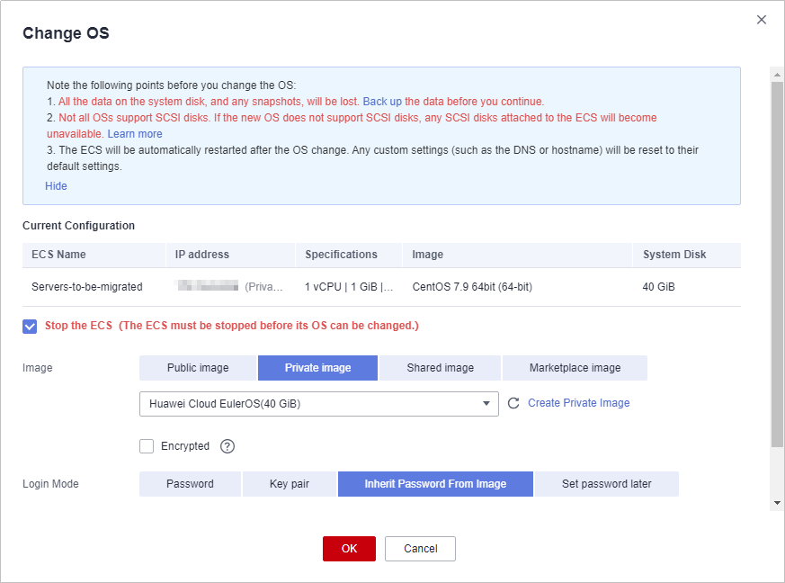Choose Password login mode
Viewport: 785px width, 583px height.
[x=190, y=484]
